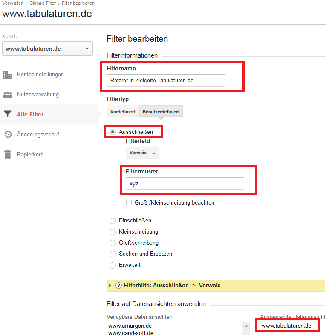Click the Nutzerverwaltung people icon
326x335 pixels.
pos(7,95)
